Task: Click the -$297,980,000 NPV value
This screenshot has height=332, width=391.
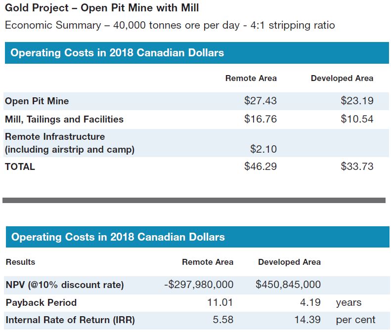Action: point(199,285)
